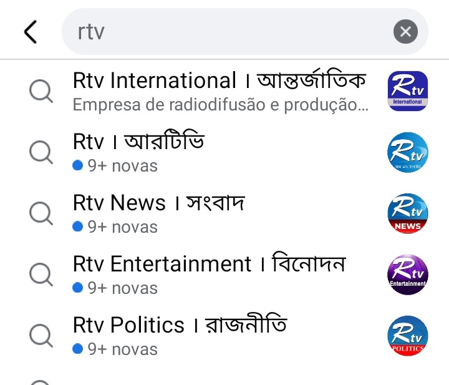Click search icon beside Rtv Politics
Viewport: 449px width, 385px height.
point(41,336)
